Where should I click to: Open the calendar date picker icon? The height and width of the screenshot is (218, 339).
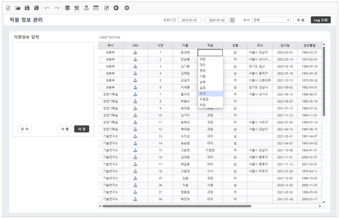click(232, 20)
